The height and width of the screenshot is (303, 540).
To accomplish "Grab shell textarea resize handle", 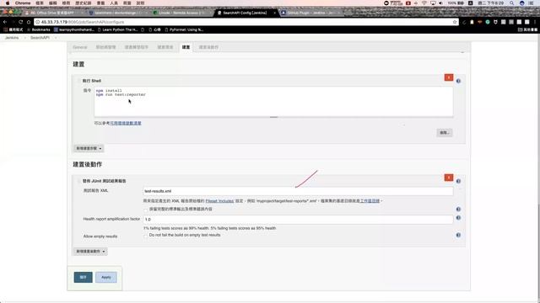I will click(273, 117).
